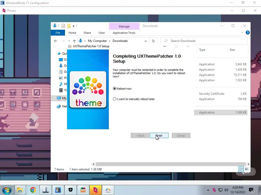261x195 pixels.
Task: Open UXThemePatcher setup taskbar icon
Action: 108,190
